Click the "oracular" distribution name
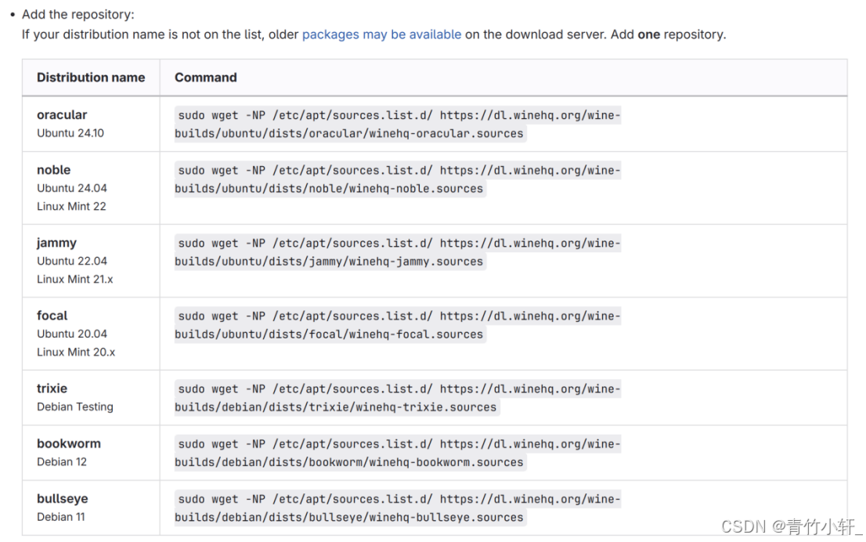Image resolution: width=866 pixels, height=542 pixels. [x=62, y=115]
